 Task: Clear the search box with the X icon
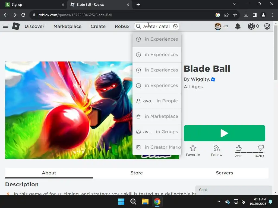click(x=175, y=26)
